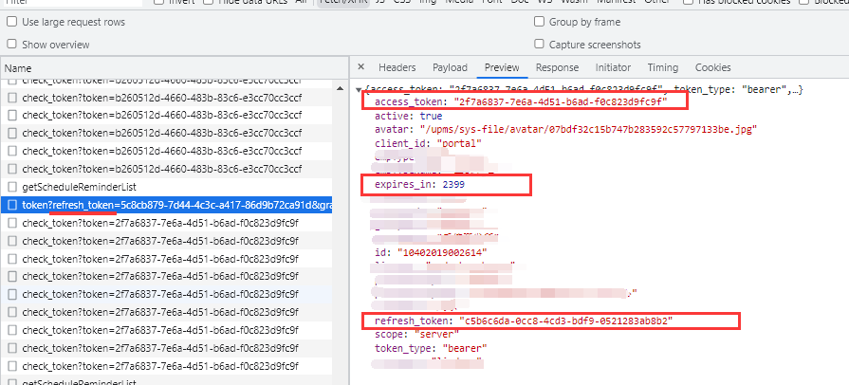Click the JSON summary line starting {access_token

(x=583, y=89)
